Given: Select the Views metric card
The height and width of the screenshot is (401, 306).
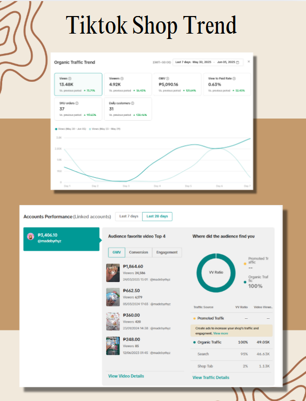Looking at the screenshot, I should pos(79,84).
